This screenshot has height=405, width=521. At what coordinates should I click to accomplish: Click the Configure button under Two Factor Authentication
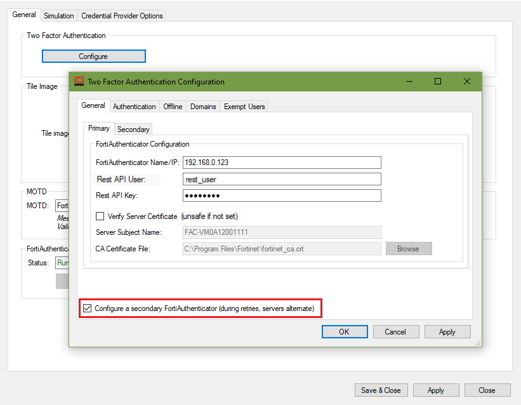click(x=93, y=56)
